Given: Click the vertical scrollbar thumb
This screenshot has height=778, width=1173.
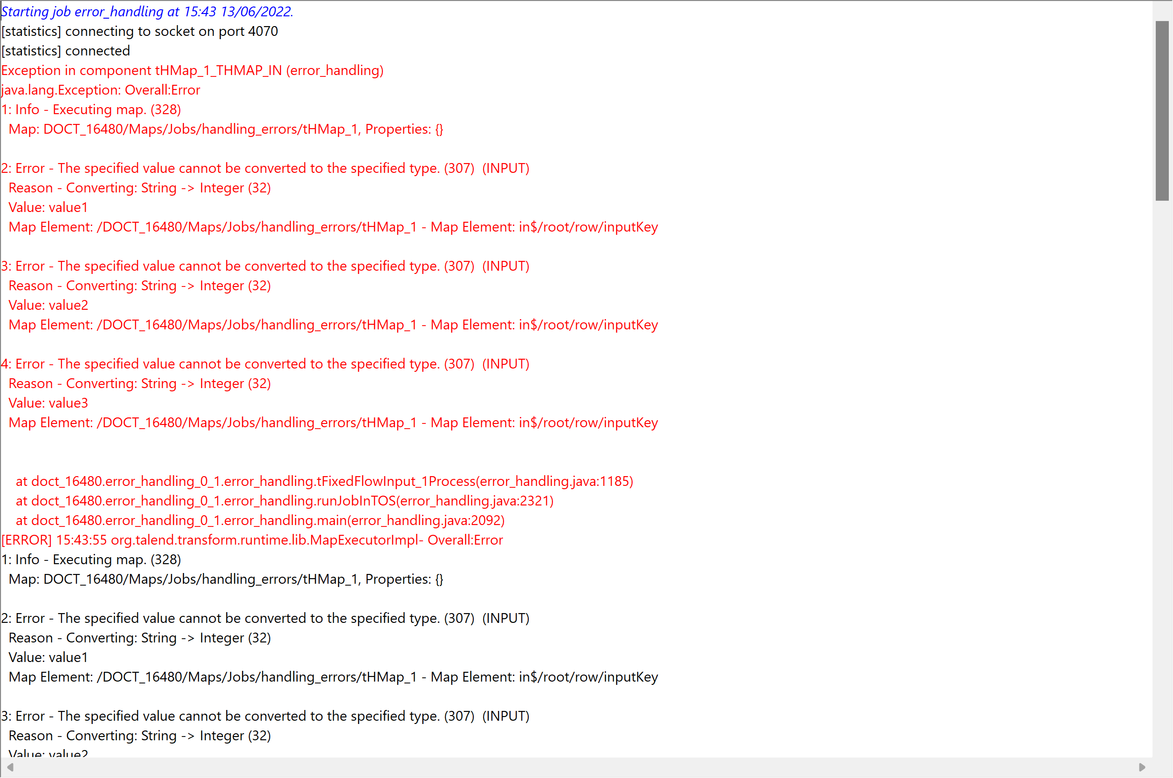Looking at the screenshot, I should [1162, 110].
